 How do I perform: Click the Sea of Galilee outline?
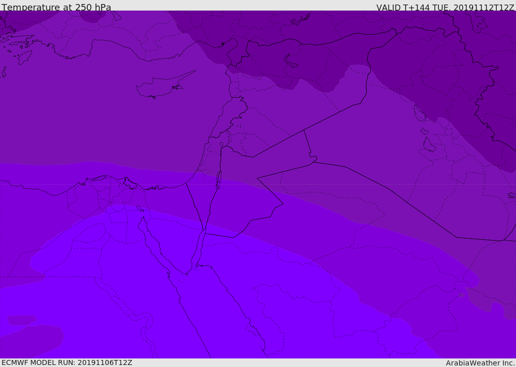(221, 145)
